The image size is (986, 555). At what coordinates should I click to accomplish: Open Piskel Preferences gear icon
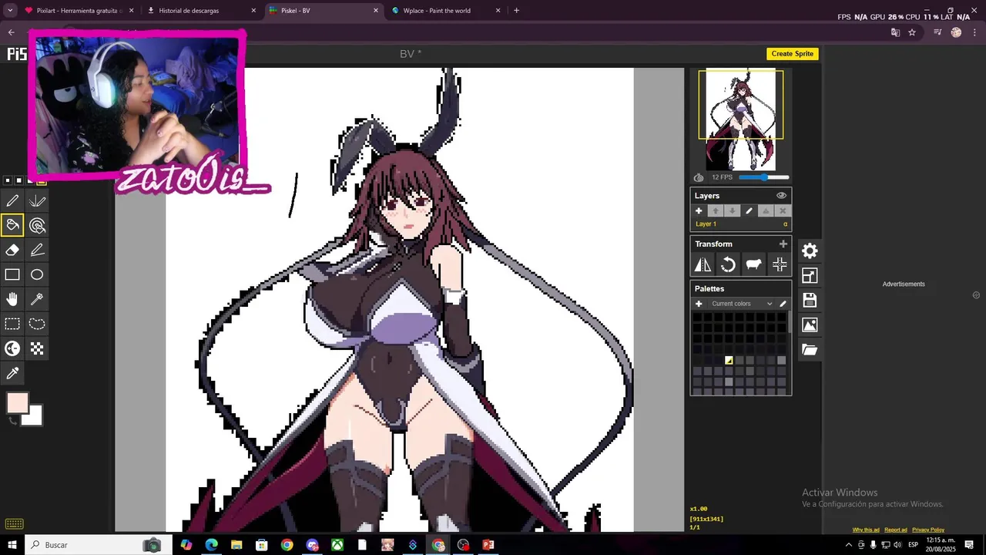[x=810, y=251]
